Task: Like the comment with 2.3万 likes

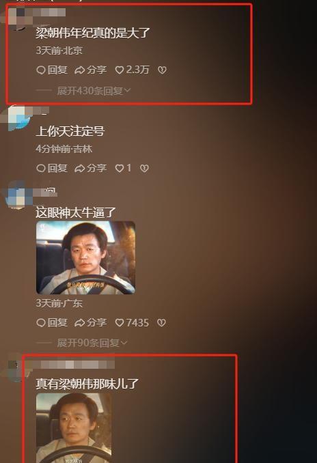Action: pos(132,70)
